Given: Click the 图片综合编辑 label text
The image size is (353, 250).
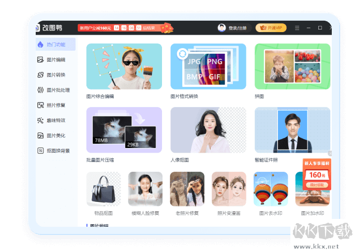Looking at the screenshot, I should click(x=100, y=96).
